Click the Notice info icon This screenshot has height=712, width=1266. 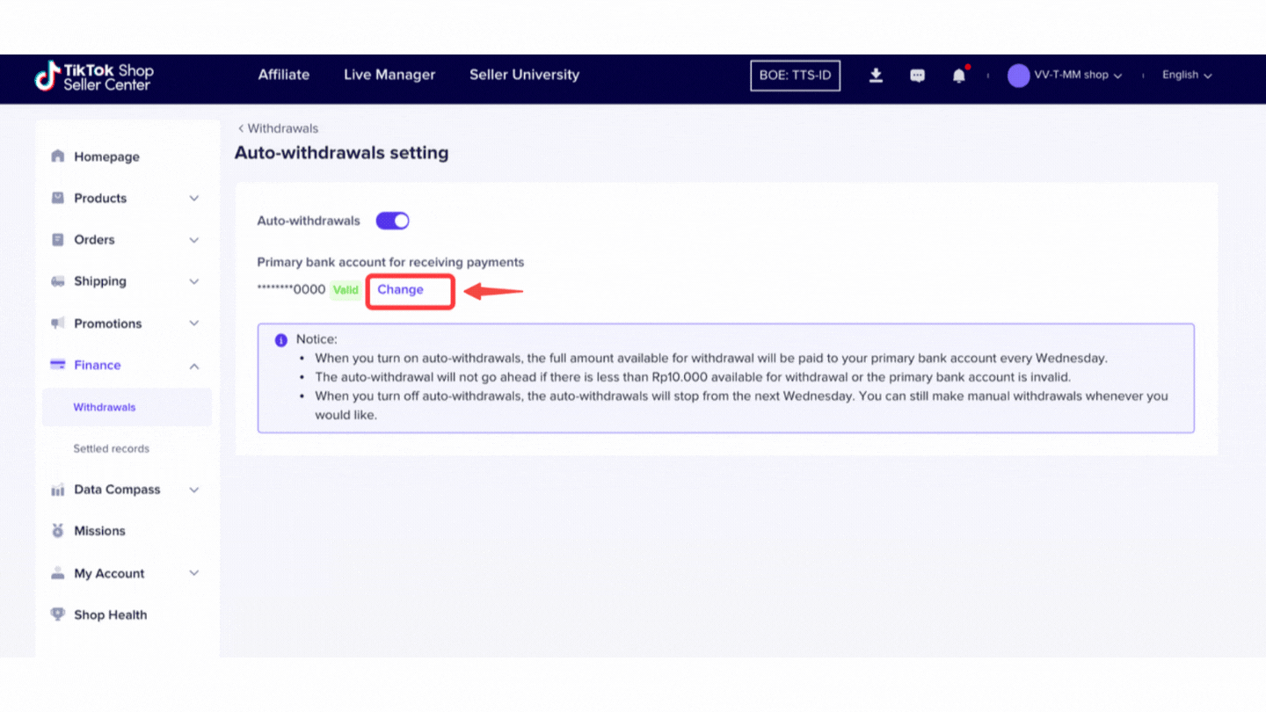point(281,339)
